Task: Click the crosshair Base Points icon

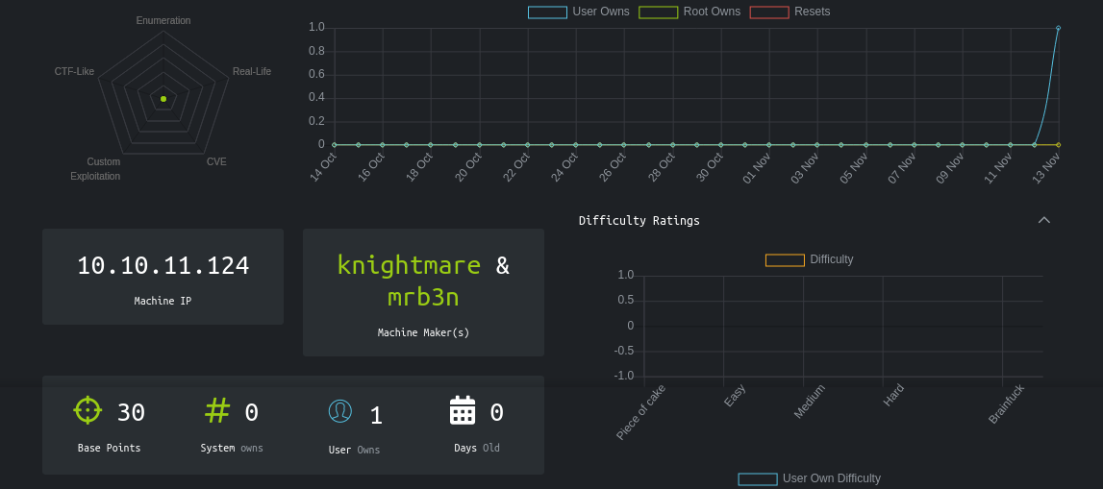Action: 88,410
